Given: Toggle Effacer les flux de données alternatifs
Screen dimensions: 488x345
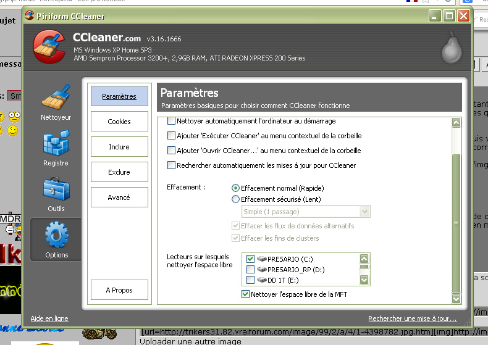Looking at the screenshot, I should click(235, 226).
